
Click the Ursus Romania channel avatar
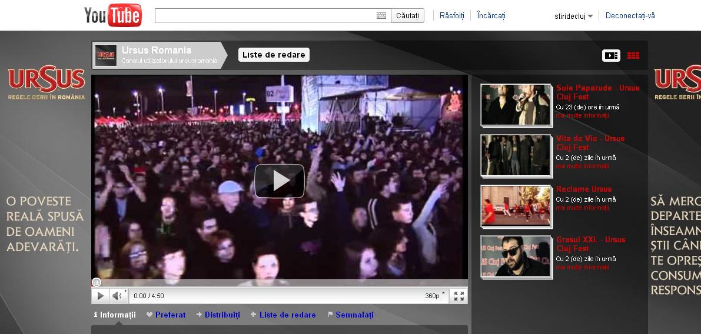(107, 55)
